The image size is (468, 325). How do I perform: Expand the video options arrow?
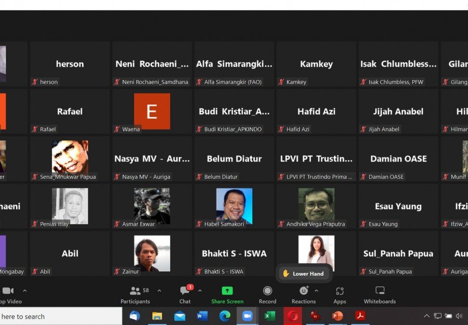tap(24, 291)
